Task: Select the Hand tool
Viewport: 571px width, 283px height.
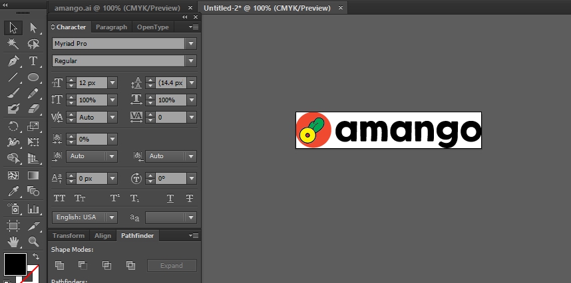Action: [x=13, y=241]
